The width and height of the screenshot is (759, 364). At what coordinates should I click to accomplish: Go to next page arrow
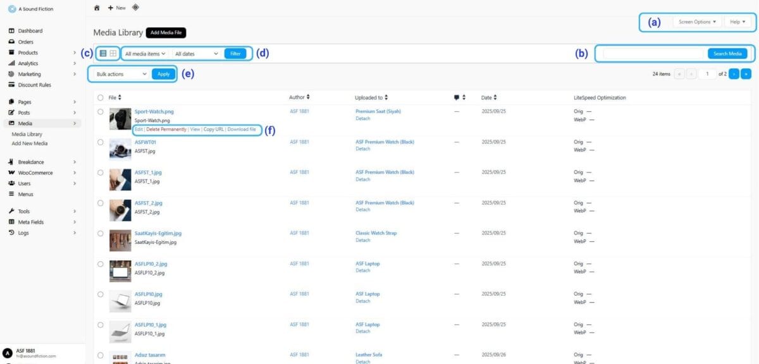pyautogui.click(x=734, y=74)
